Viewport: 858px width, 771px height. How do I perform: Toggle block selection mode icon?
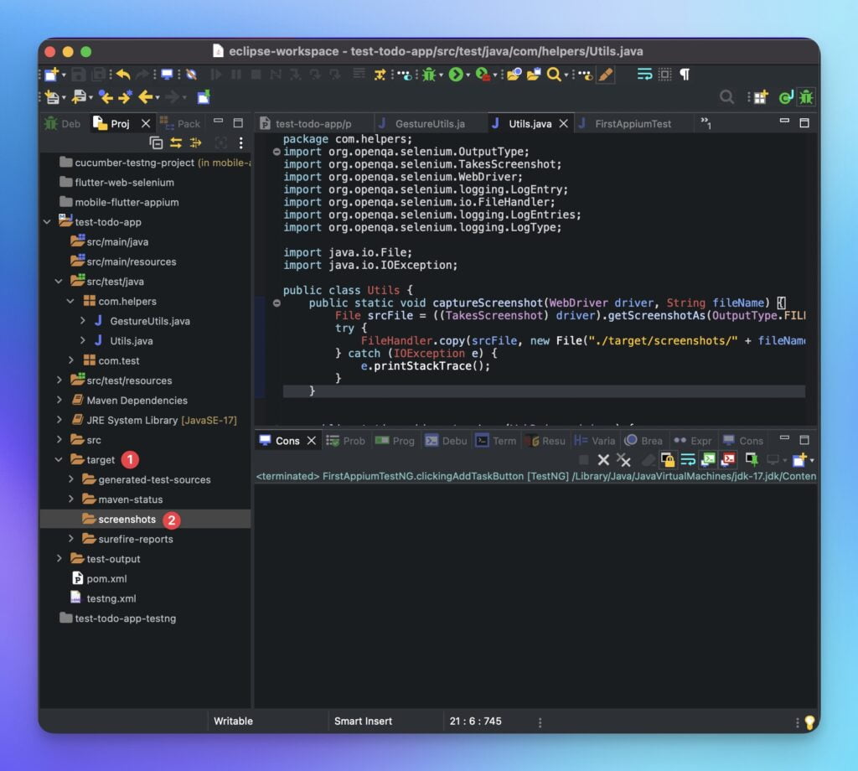click(x=664, y=75)
